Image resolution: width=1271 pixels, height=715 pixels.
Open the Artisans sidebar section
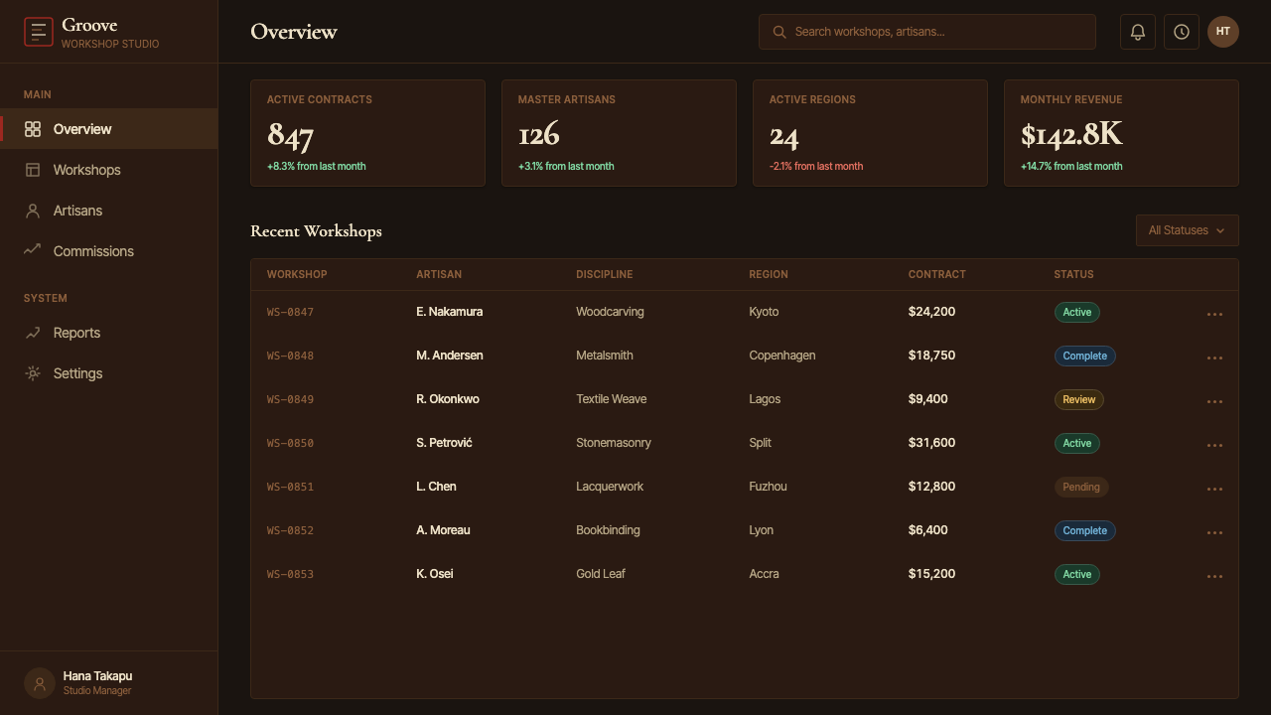(x=109, y=211)
